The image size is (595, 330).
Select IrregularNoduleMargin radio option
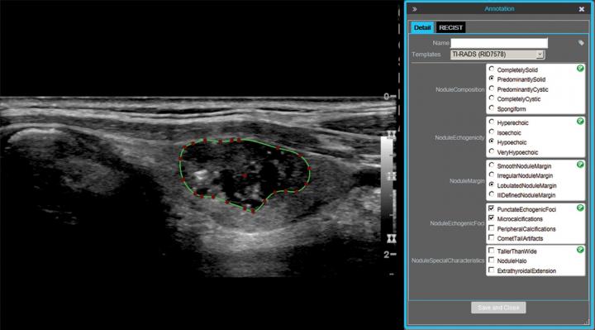tap(492, 175)
